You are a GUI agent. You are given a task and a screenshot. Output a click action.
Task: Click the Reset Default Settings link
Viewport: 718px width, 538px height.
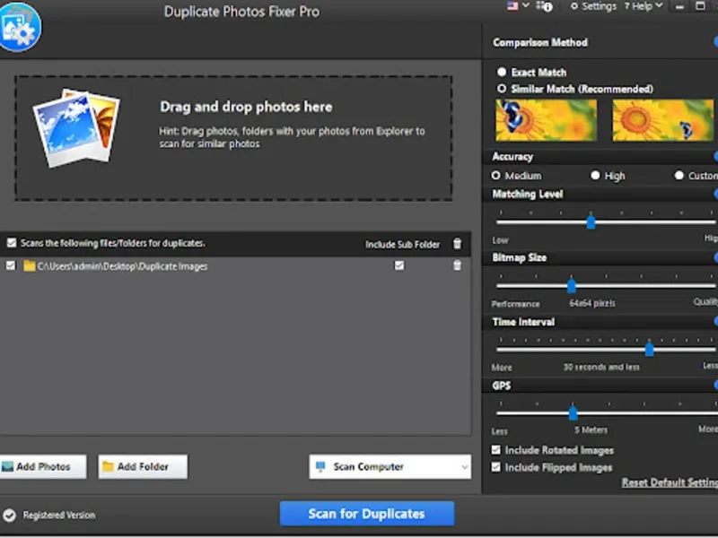(x=670, y=482)
